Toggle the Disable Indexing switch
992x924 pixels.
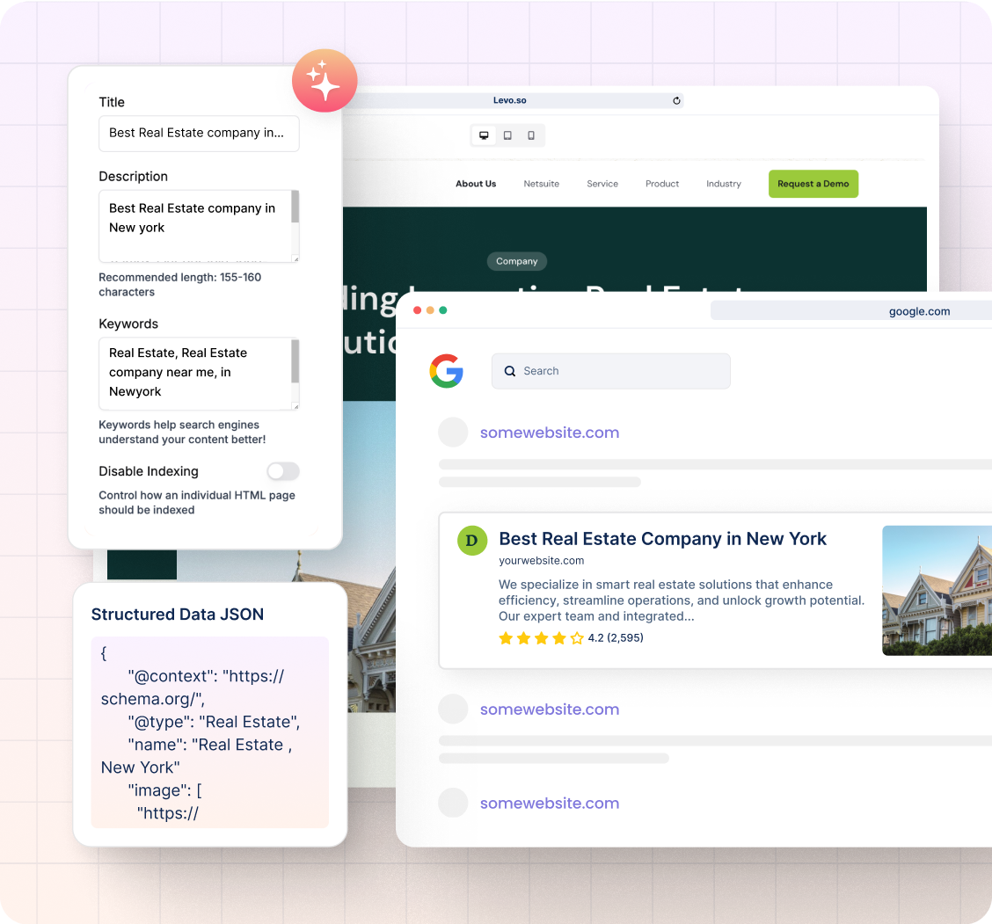coord(283,471)
